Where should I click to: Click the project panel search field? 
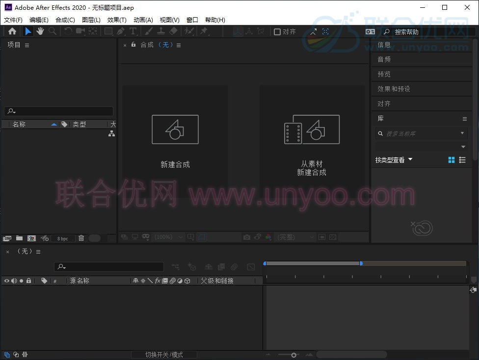[59, 111]
